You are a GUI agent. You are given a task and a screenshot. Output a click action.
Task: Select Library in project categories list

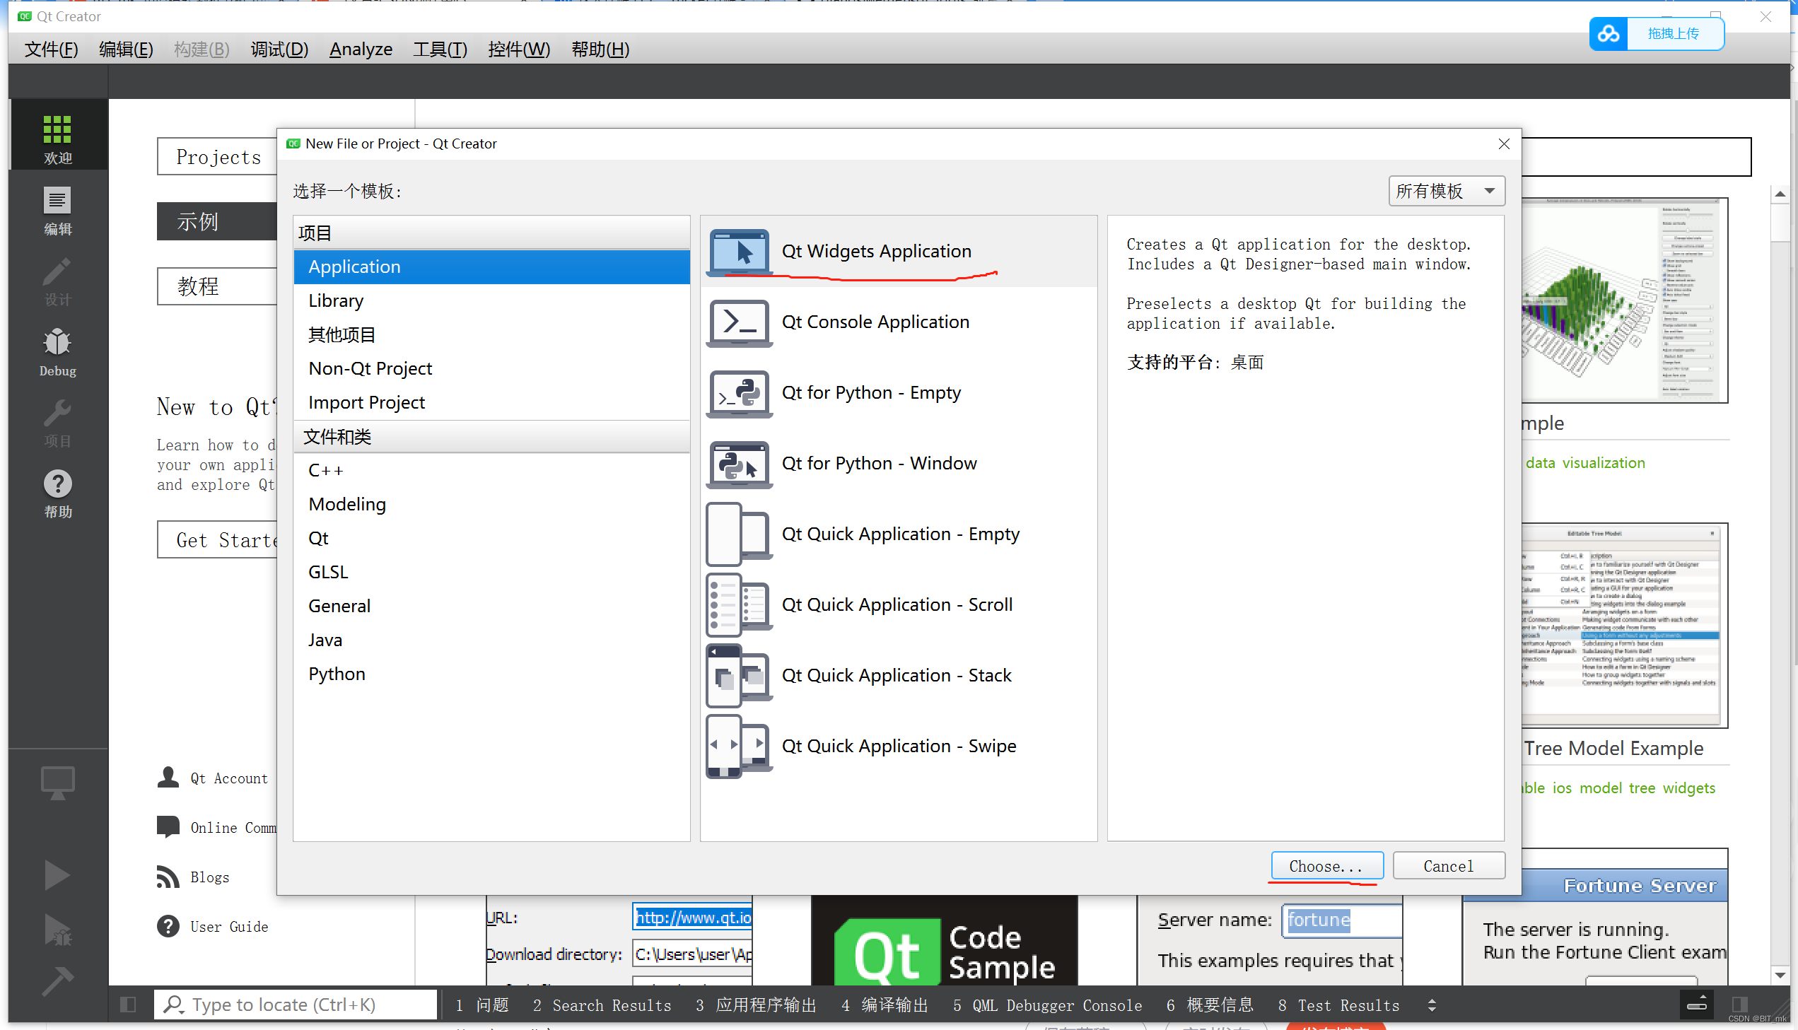pos(336,300)
